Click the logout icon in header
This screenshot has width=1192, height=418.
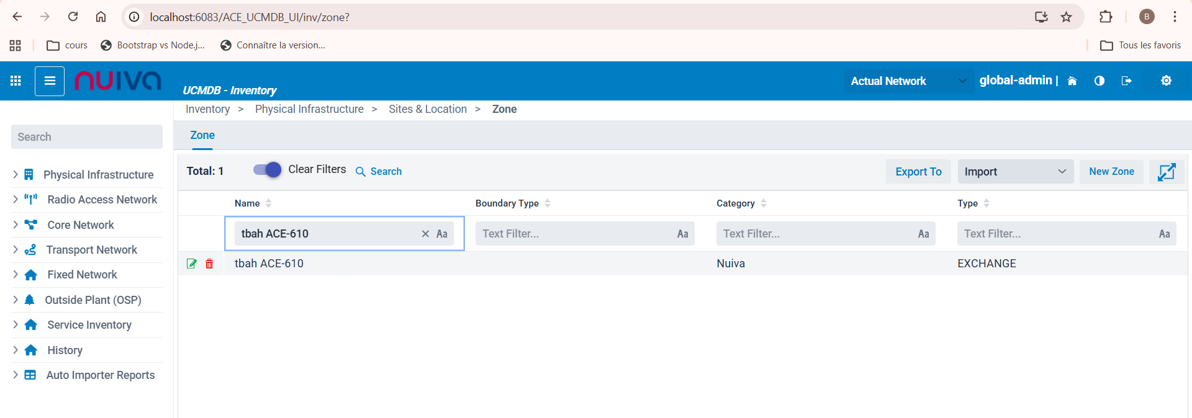[x=1126, y=81]
